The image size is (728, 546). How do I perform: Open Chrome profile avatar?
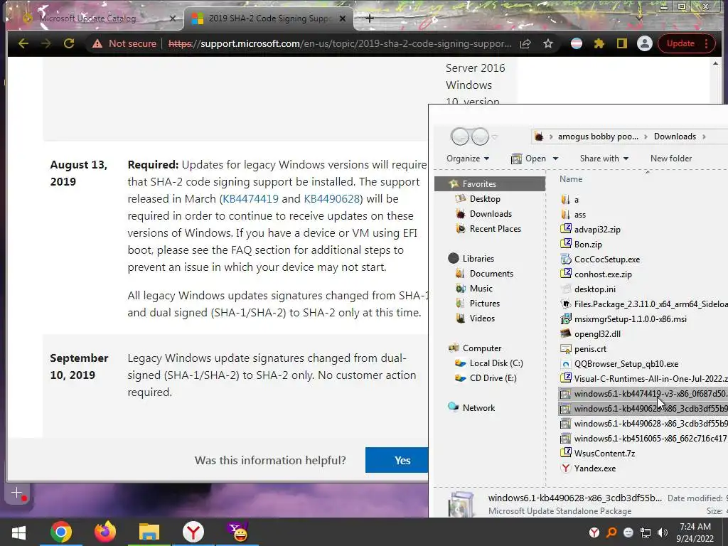click(644, 43)
